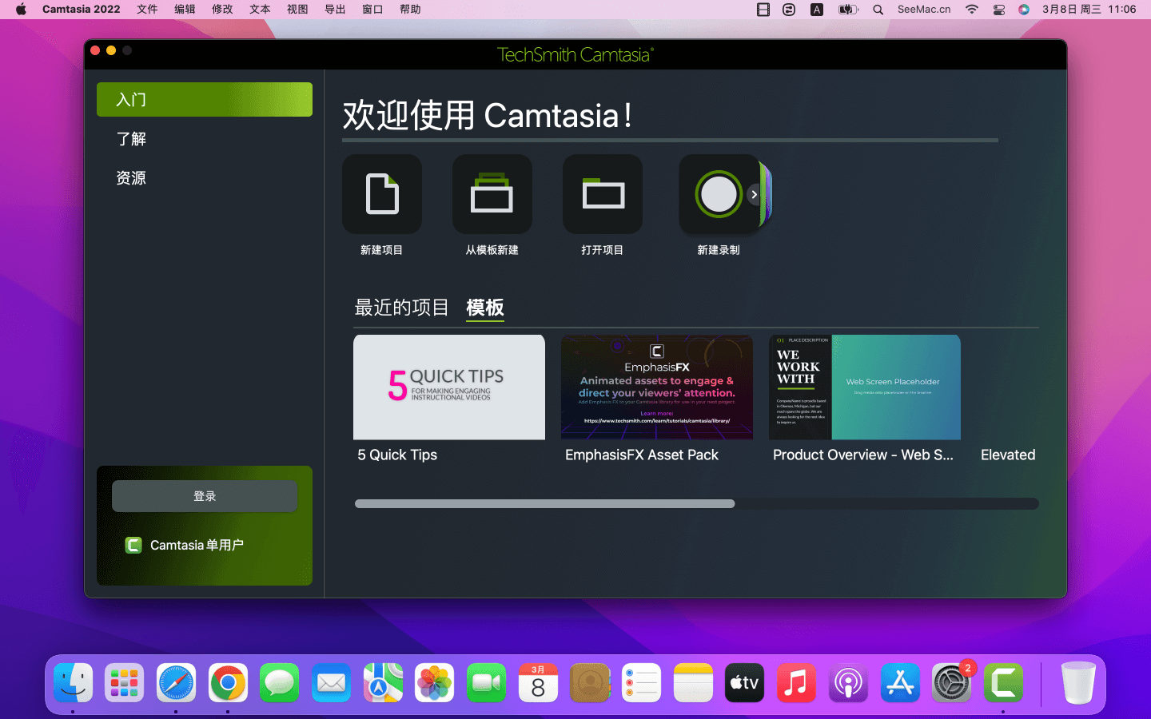This screenshot has width=1151, height=719.
Task: Open System Preferences from the Dock
Action: point(951,683)
